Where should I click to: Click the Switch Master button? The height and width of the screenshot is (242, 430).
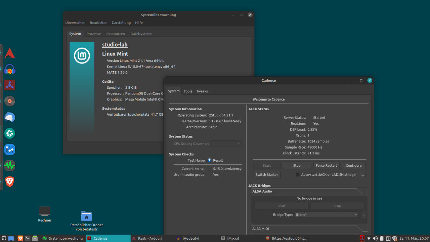click(266, 175)
